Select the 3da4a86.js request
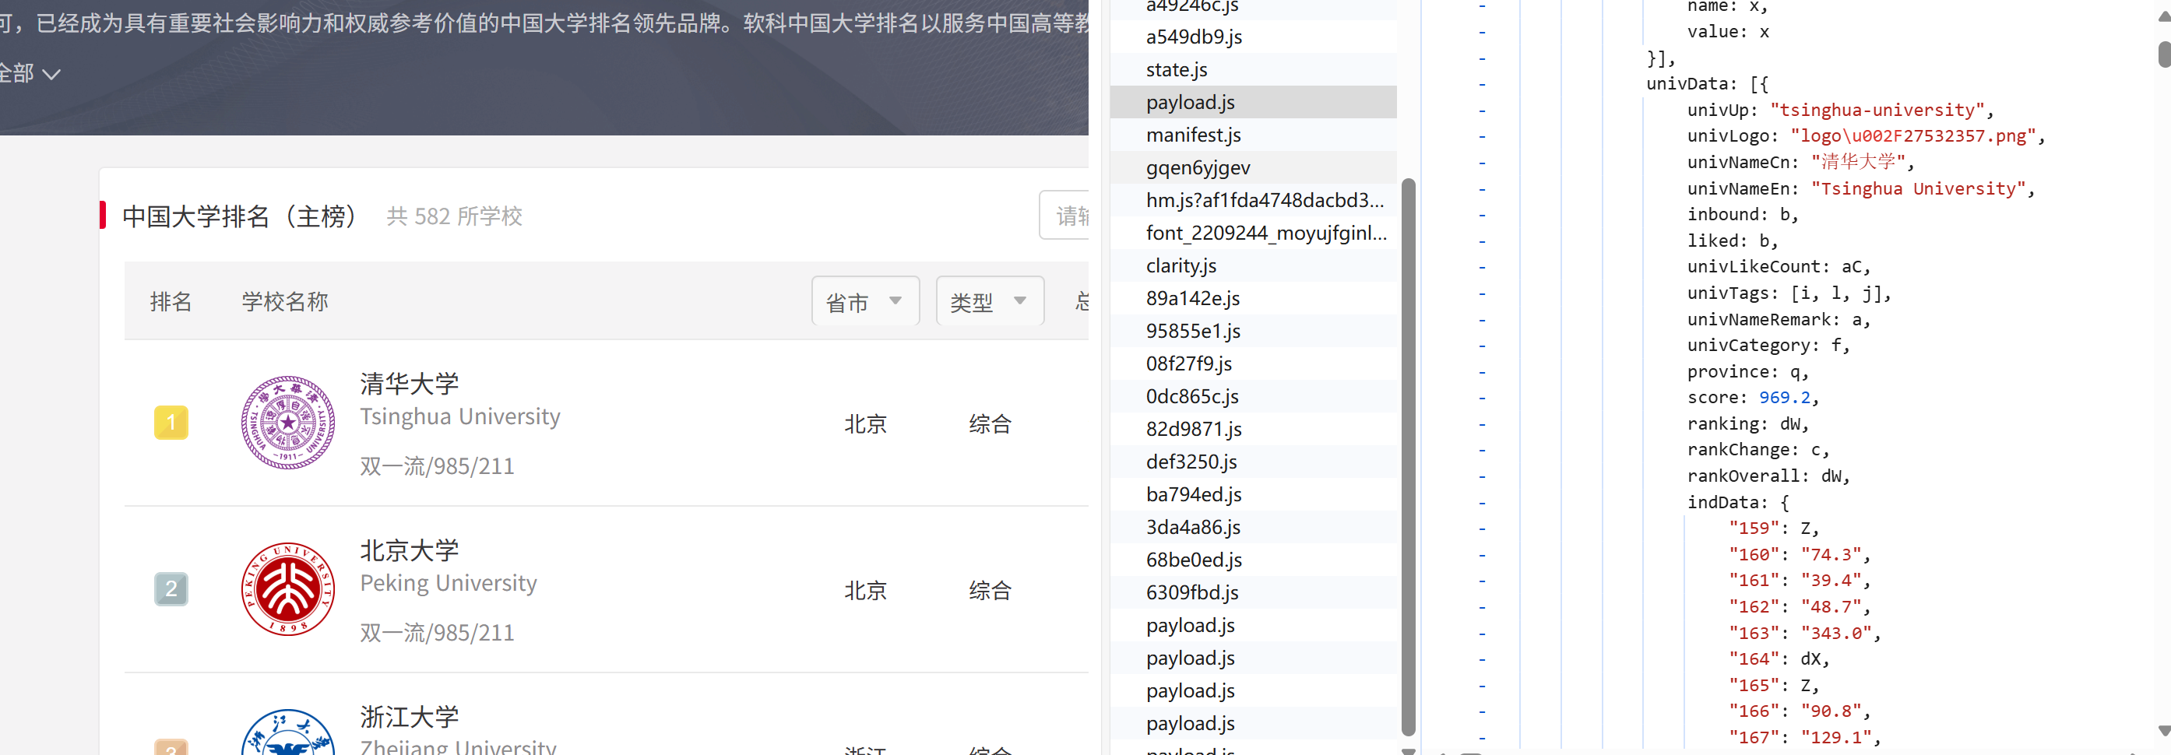The image size is (2171, 755). 1252,527
